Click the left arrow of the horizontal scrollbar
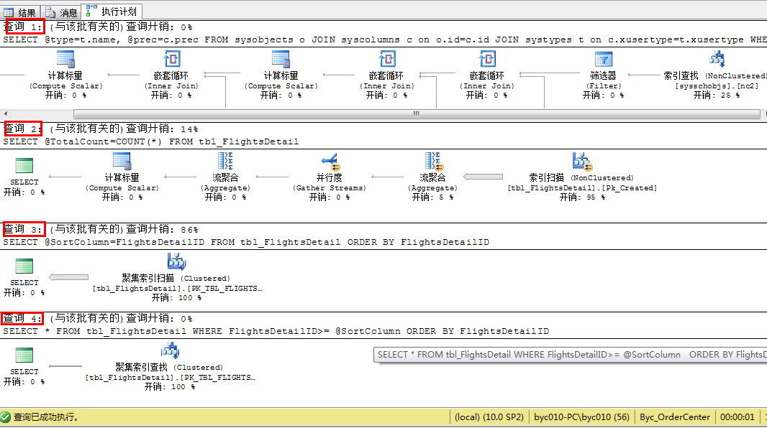This screenshot has height=428, width=767. (6, 113)
